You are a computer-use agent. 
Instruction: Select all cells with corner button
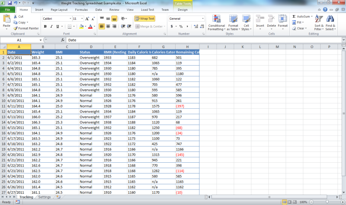(3, 47)
